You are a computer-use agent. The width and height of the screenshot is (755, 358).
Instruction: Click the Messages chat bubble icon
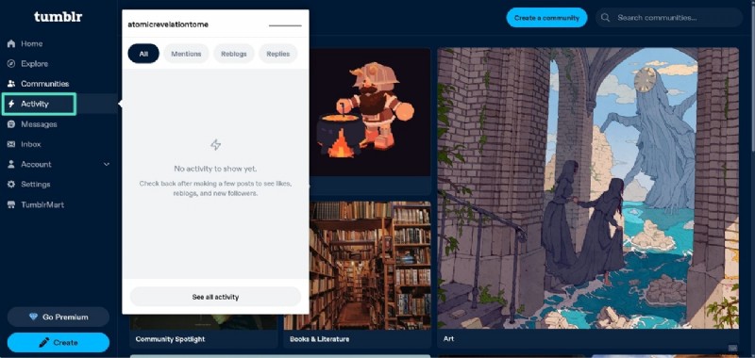click(x=11, y=124)
